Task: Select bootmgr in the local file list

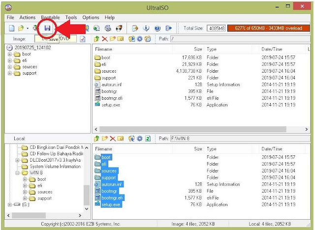Action: [109, 191]
